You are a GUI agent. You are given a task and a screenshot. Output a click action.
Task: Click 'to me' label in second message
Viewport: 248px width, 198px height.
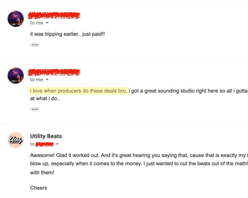36,80
